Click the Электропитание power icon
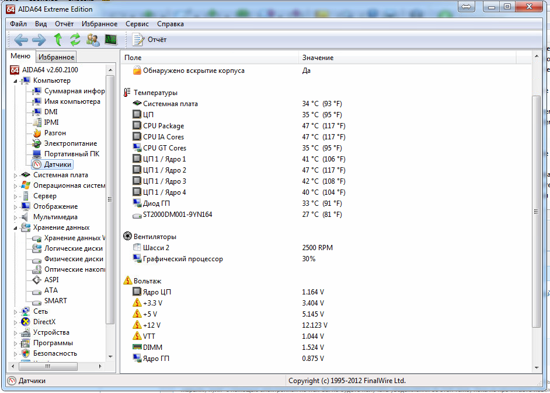Image resolution: width=550 pixels, height=393 pixels. click(37, 143)
